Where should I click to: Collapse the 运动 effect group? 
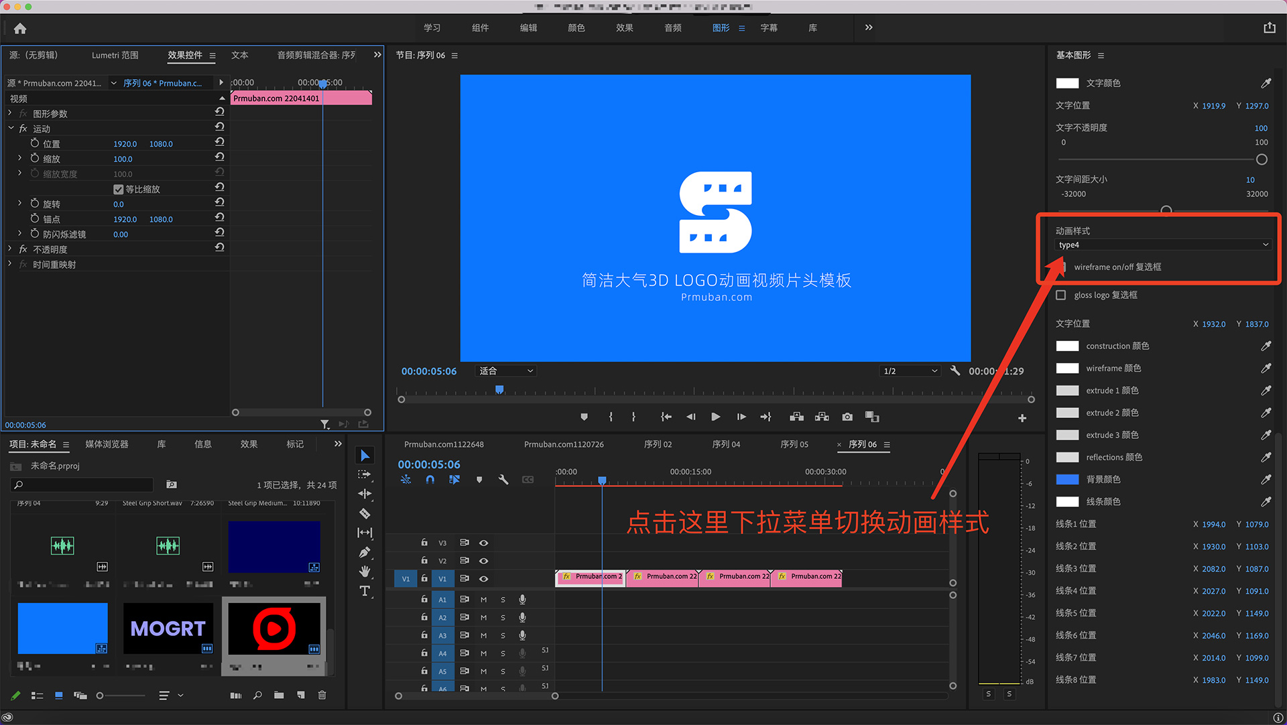(10, 128)
